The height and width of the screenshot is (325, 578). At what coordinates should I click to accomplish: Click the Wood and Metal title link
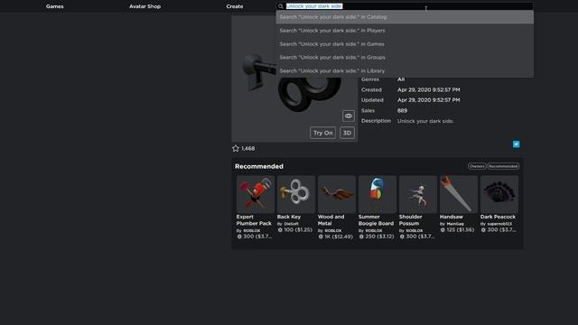(x=331, y=220)
